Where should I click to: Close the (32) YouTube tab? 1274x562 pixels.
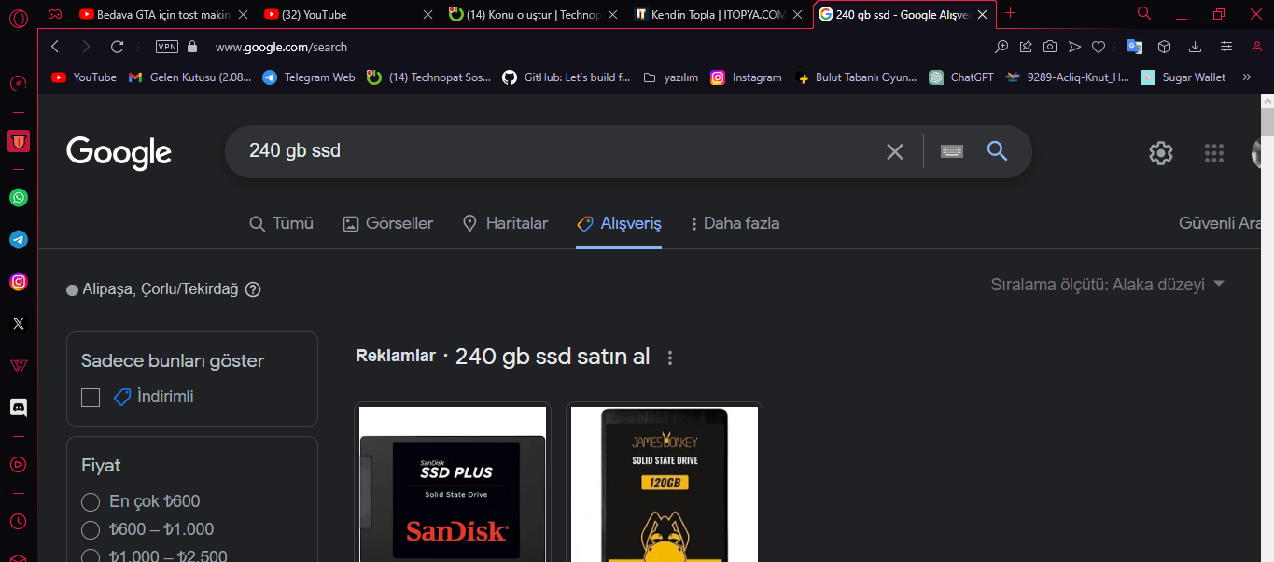point(428,14)
